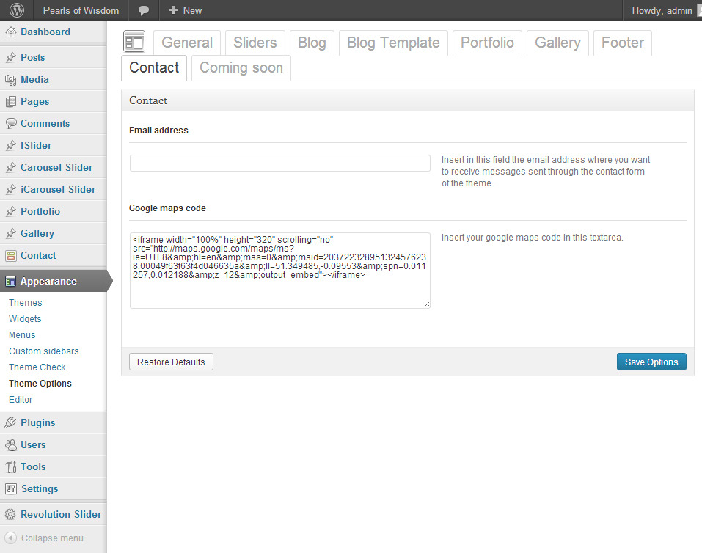The width and height of the screenshot is (702, 553).
Task: Click the Revolution Slider gear icon
Action: (x=10, y=515)
